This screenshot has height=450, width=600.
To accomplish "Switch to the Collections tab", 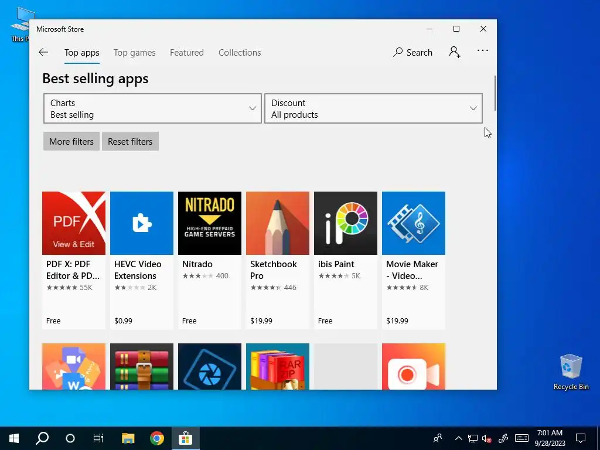I will pos(240,53).
